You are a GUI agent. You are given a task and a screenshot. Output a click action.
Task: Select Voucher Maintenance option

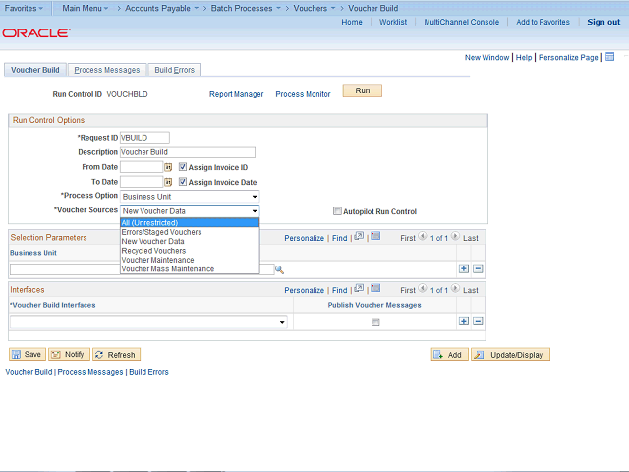click(x=190, y=260)
